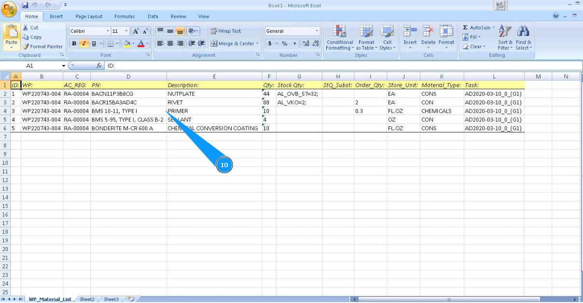Viewport: 583px width, 303px height.
Task: Switch to the Page Layout ribbon tab
Action: click(x=89, y=16)
